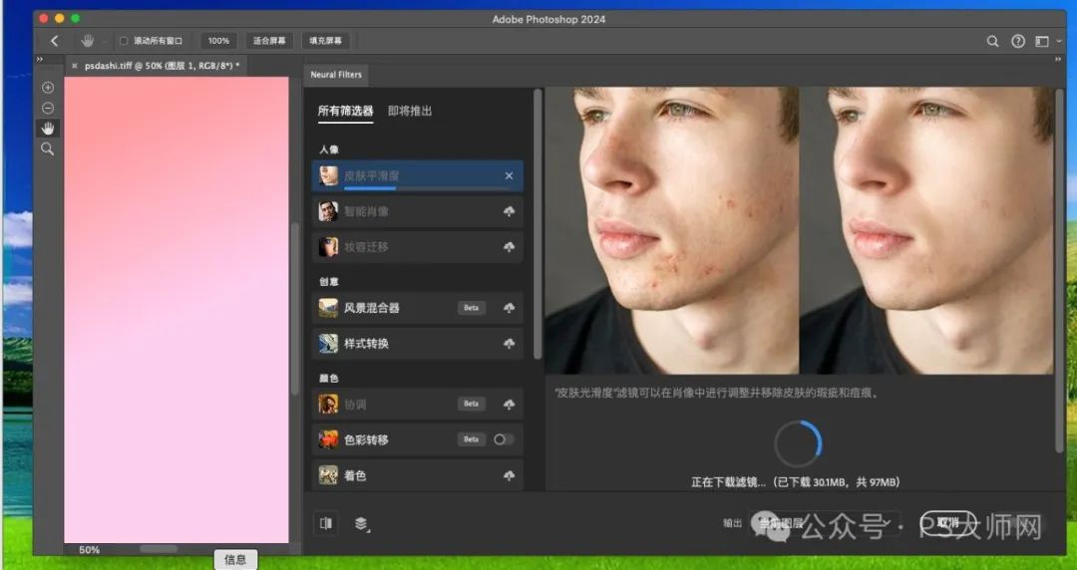Viewport: 1077px width, 570px height.
Task: Select the 样式转换 filter row
Action: click(x=418, y=344)
